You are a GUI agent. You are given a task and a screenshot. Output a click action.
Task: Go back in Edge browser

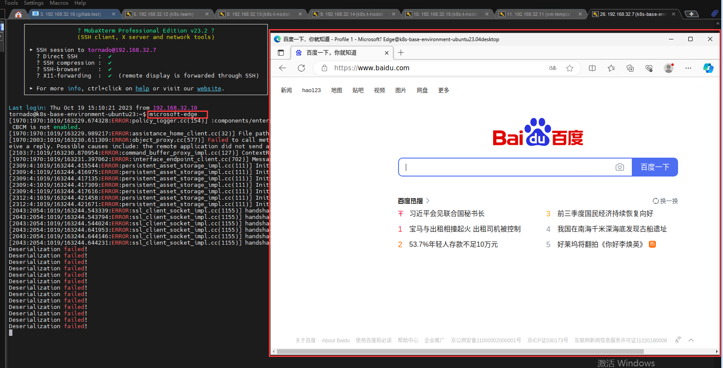click(x=282, y=68)
